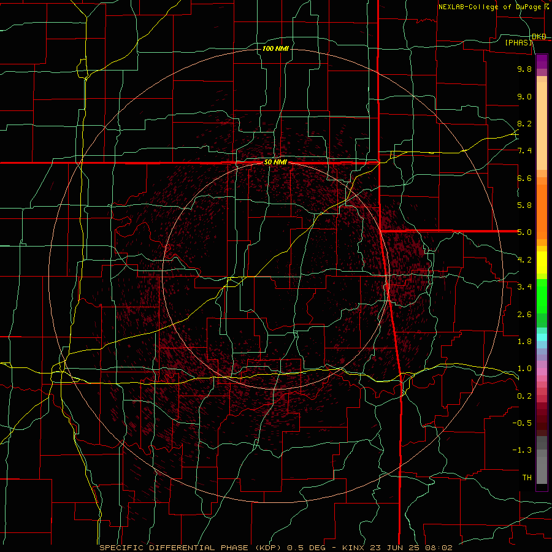552x552 pixels.
Task: Pick the peach band in the color scale
Action: tap(542, 126)
